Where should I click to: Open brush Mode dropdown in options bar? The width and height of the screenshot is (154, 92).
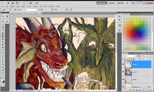tap(30, 10)
